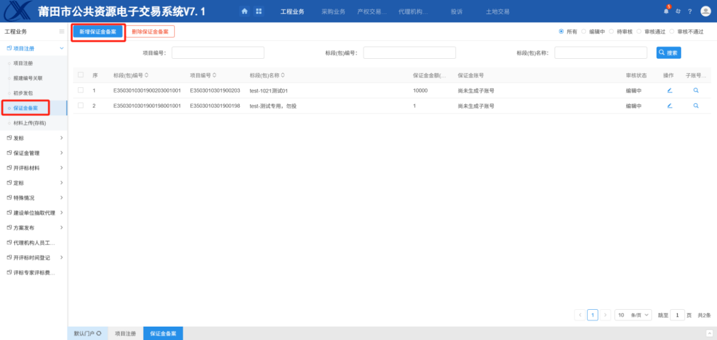Click the 项目编号 search input field
Image resolution: width=717 pixels, height=340 pixels.
coord(218,53)
